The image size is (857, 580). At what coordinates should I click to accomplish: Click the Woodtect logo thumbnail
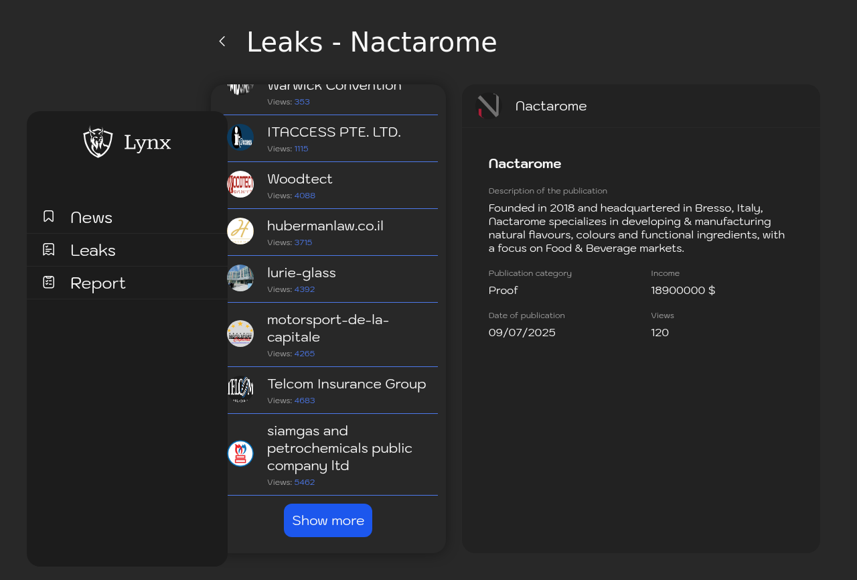240,184
